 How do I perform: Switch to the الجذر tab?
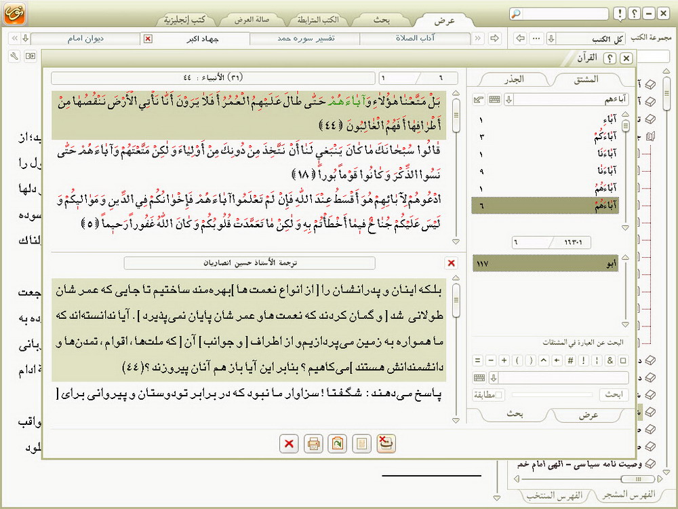click(x=514, y=79)
